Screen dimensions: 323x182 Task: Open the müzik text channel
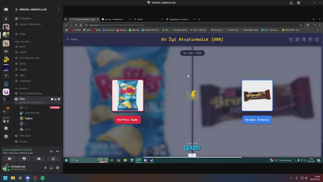coord(37,52)
